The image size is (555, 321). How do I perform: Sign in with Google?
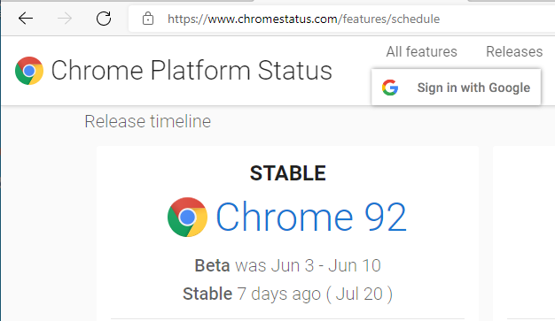457,88
